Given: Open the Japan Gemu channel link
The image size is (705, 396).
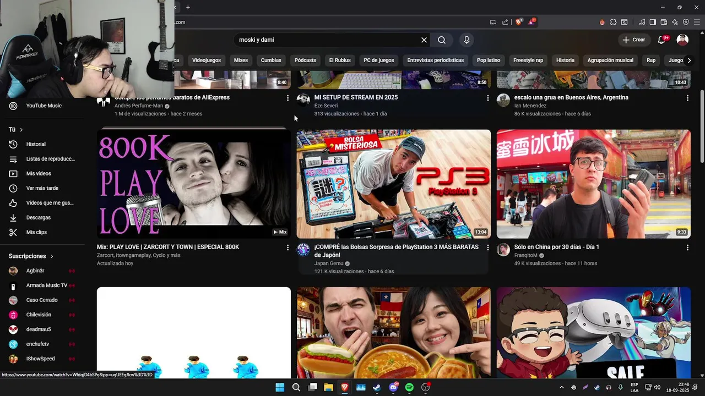Looking at the screenshot, I should point(329,263).
